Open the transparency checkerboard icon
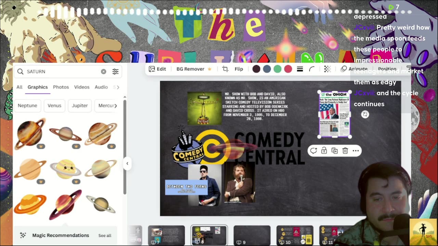The height and width of the screenshot is (246, 438). tap(327, 69)
